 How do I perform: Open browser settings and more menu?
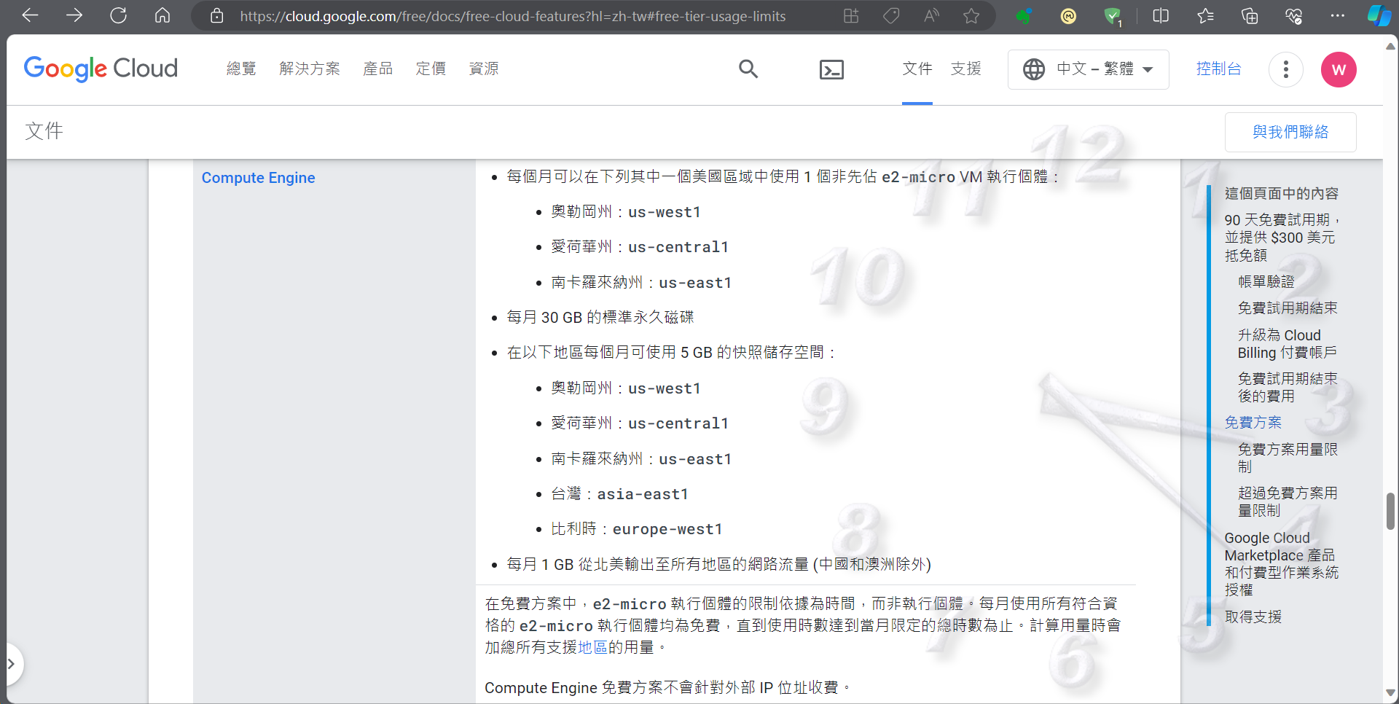click(1338, 15)
